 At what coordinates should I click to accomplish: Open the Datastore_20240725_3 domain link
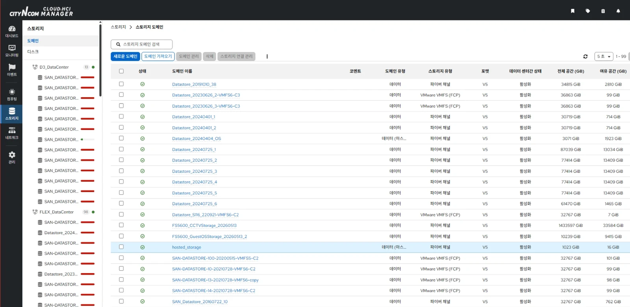[195, 171]
